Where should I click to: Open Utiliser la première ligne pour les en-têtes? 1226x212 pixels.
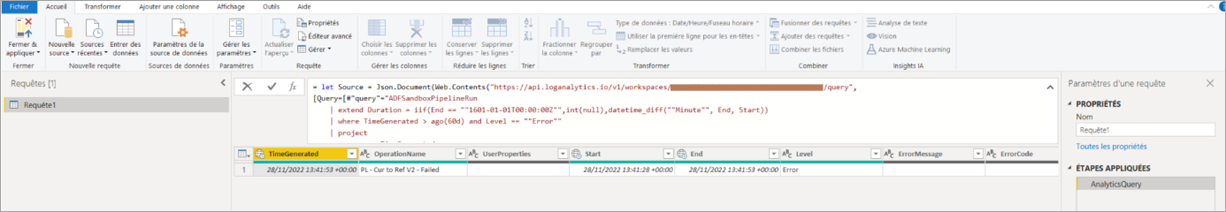click(x=688, y=36)
